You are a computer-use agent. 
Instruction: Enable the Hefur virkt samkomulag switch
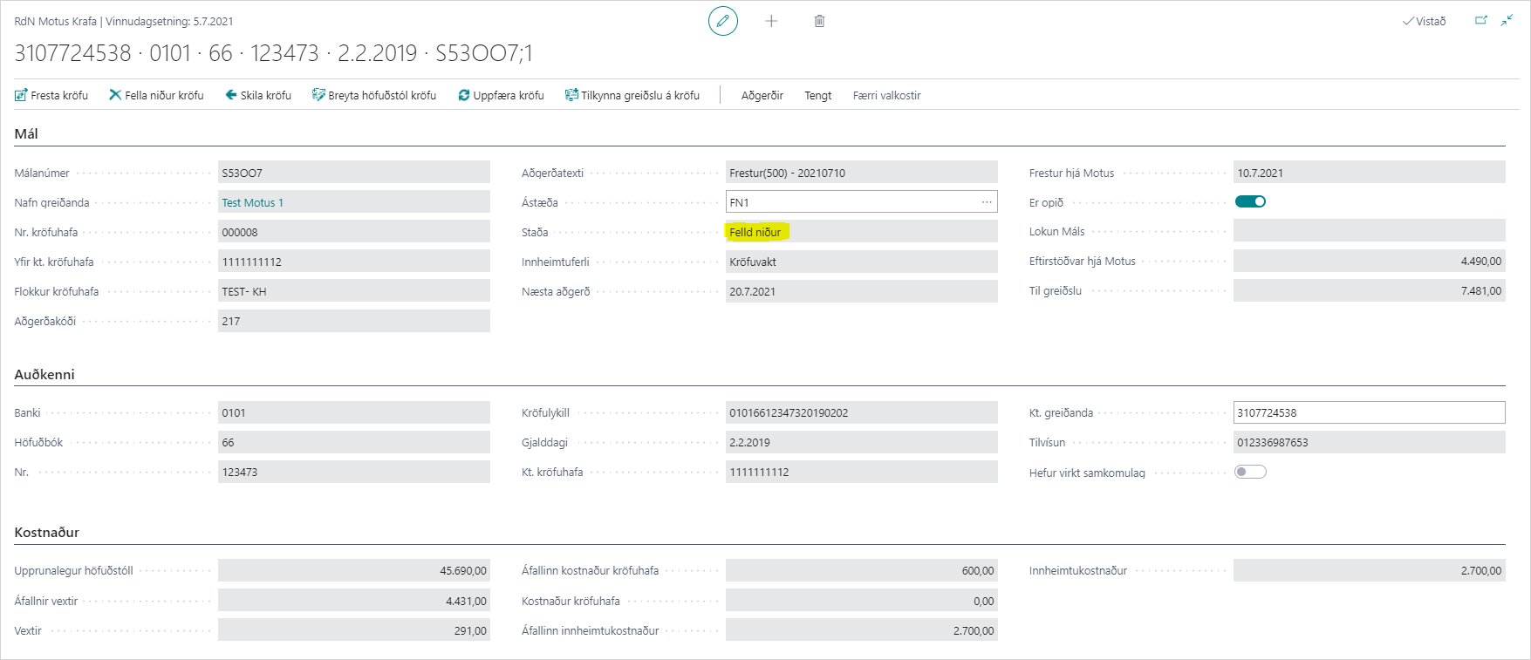coord(1250,472)
